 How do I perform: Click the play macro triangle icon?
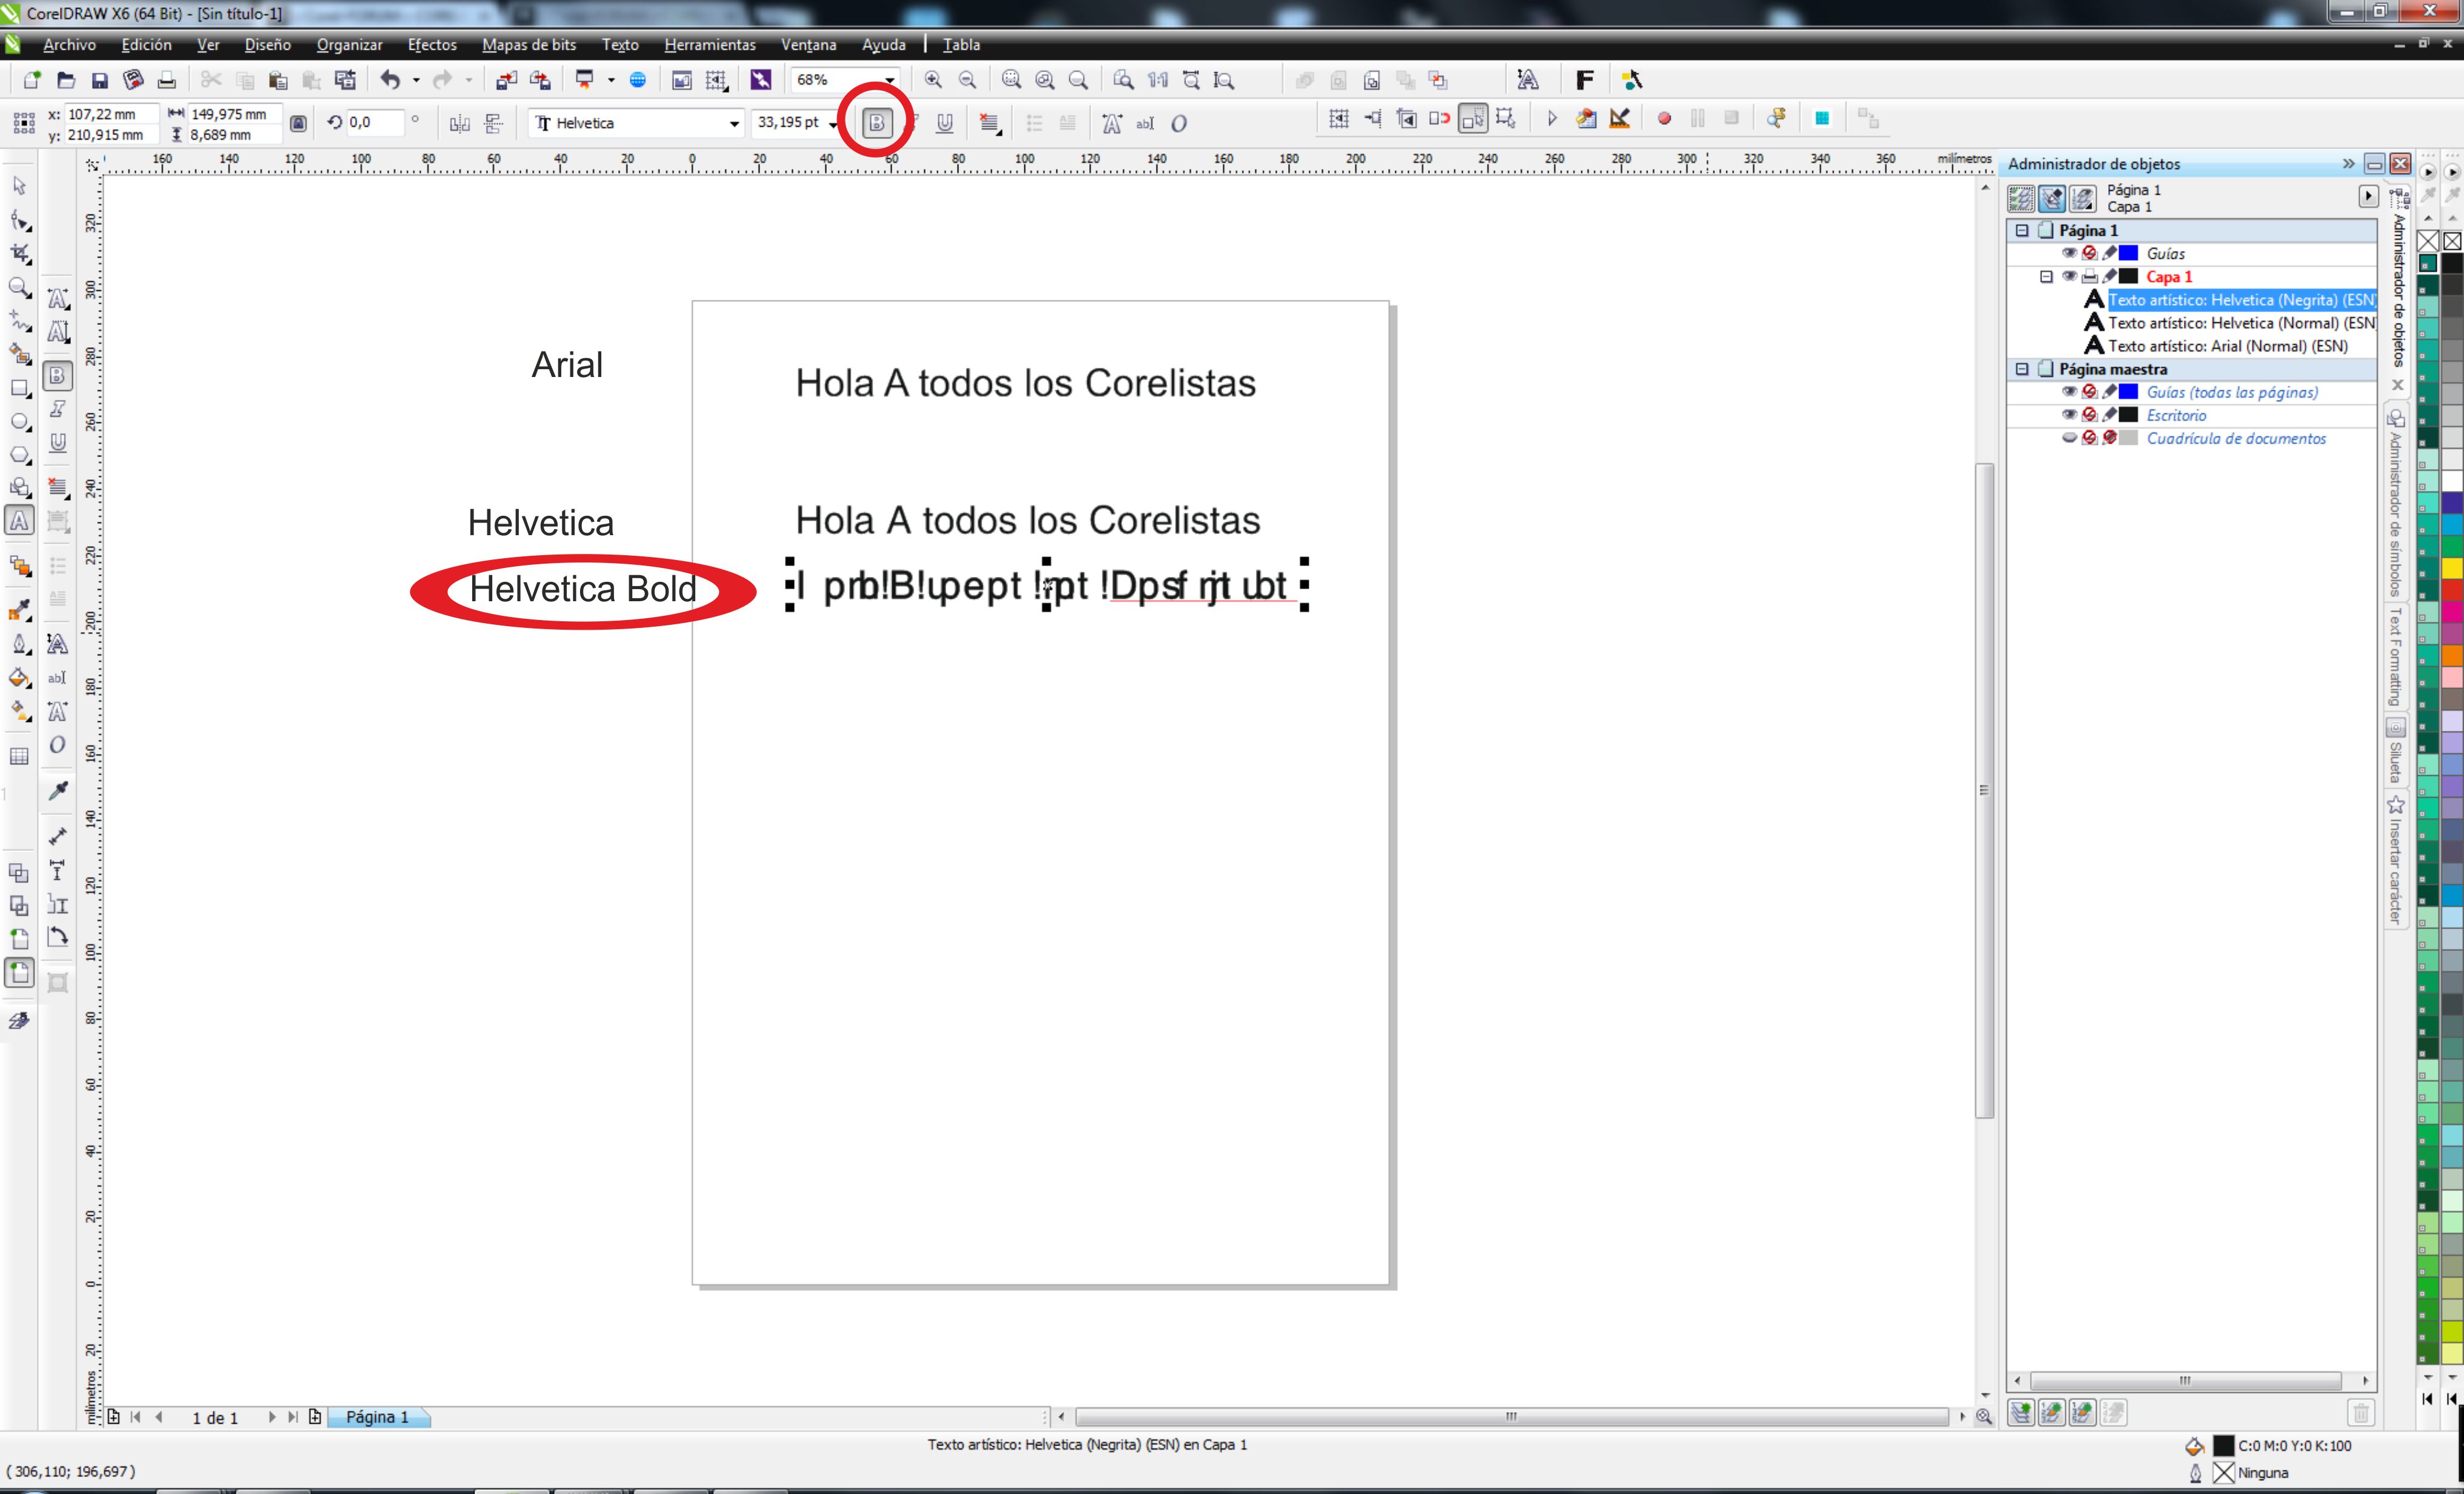point(1552,119)
